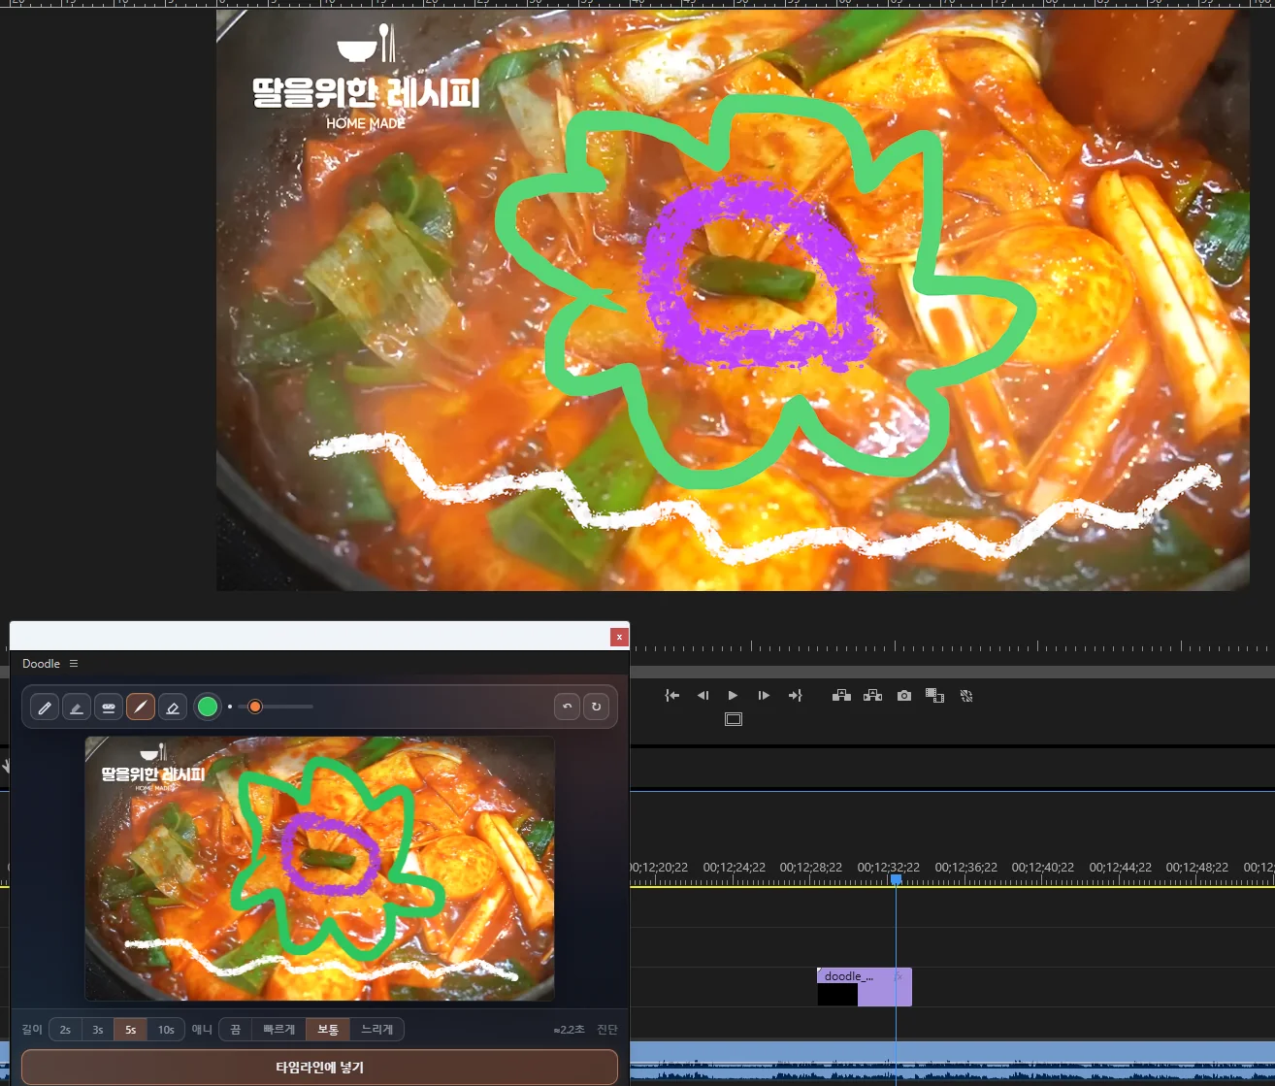This screenshot has height=1086, width=1275.
Task: Open the 진단 diagnostics link
Action: click(x=607, y=1030)
